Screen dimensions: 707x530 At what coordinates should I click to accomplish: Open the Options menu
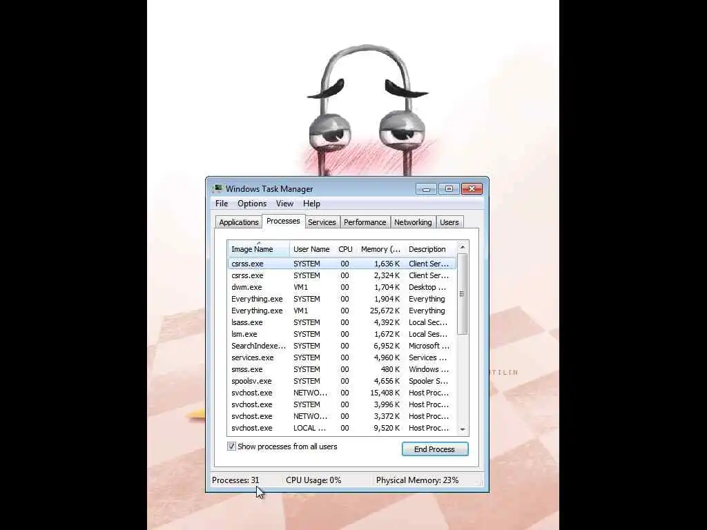[x=252, y=204]
